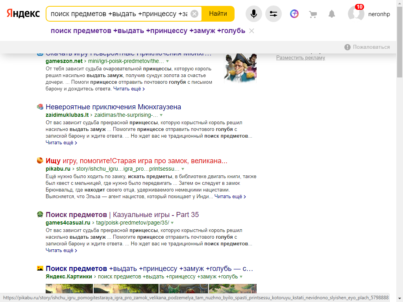Click the neronhp username
Image resolution: width=403 pixels, height=302 pixels.
tap(379, 14)
